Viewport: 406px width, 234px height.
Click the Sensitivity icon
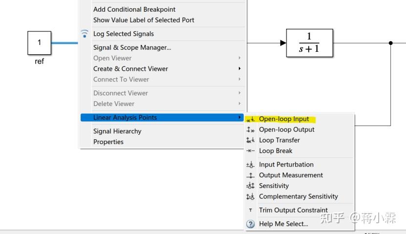pos(251,186)
